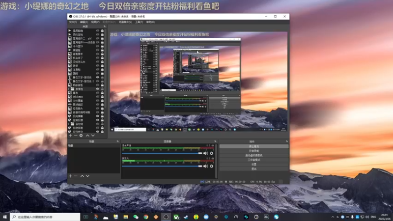393x221 pixels.
Task: Click the OBS logo in the title bar
Action: tap(70, 17)
